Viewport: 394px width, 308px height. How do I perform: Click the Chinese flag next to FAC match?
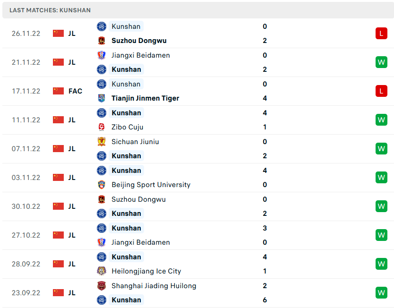58,91
